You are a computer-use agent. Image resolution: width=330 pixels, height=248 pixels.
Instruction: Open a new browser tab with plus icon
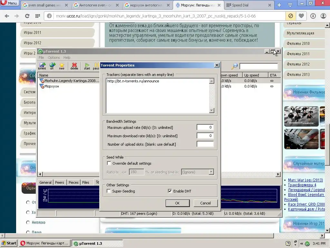pyautogui.click(x=279, y=5)
